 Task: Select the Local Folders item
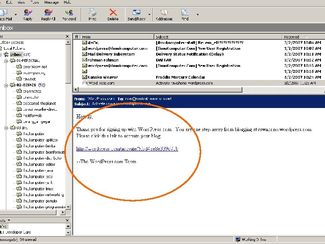14,48
